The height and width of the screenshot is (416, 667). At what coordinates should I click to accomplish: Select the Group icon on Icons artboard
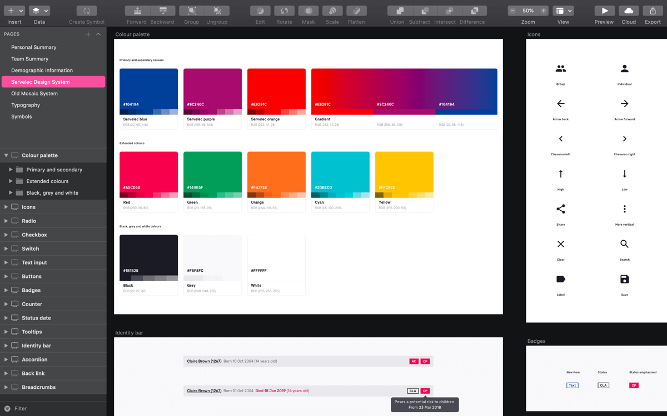point(561,69)
